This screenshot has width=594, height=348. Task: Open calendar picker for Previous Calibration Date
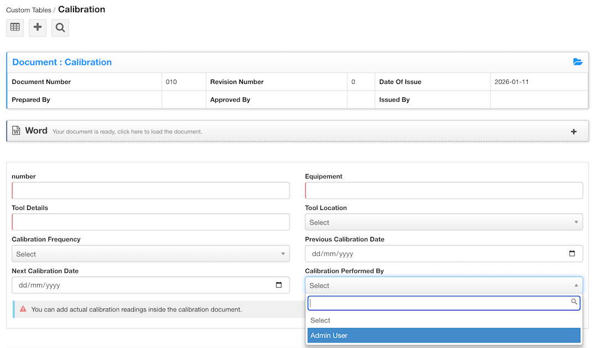[x=572, y=254]
